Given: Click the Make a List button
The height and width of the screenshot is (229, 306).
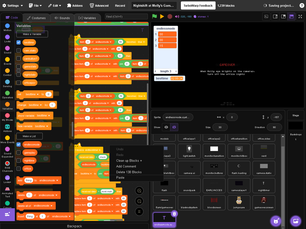Looking at the screenshot, I should pyautogui.click(x=29, y=136).
